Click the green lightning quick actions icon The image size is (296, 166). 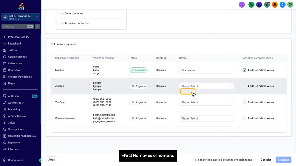point(37,27)
